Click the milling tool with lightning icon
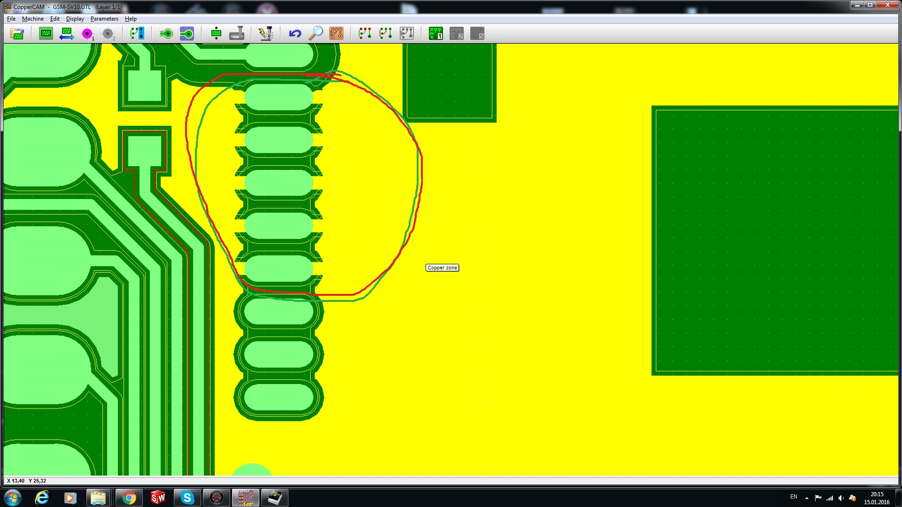Image resolution: width=902 pixels, height=507 pixels. [265, 34]
